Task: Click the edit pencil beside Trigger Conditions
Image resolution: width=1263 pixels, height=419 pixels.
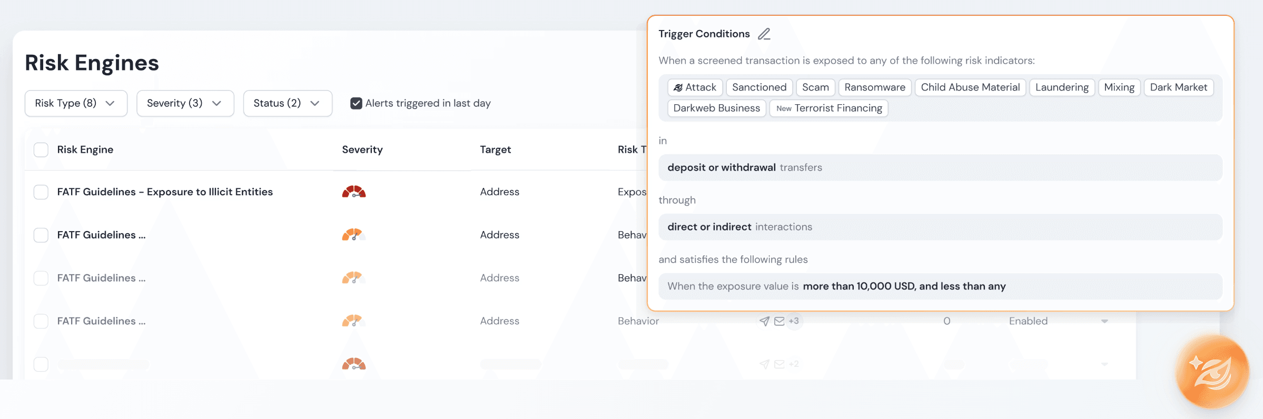Action: 764,34
